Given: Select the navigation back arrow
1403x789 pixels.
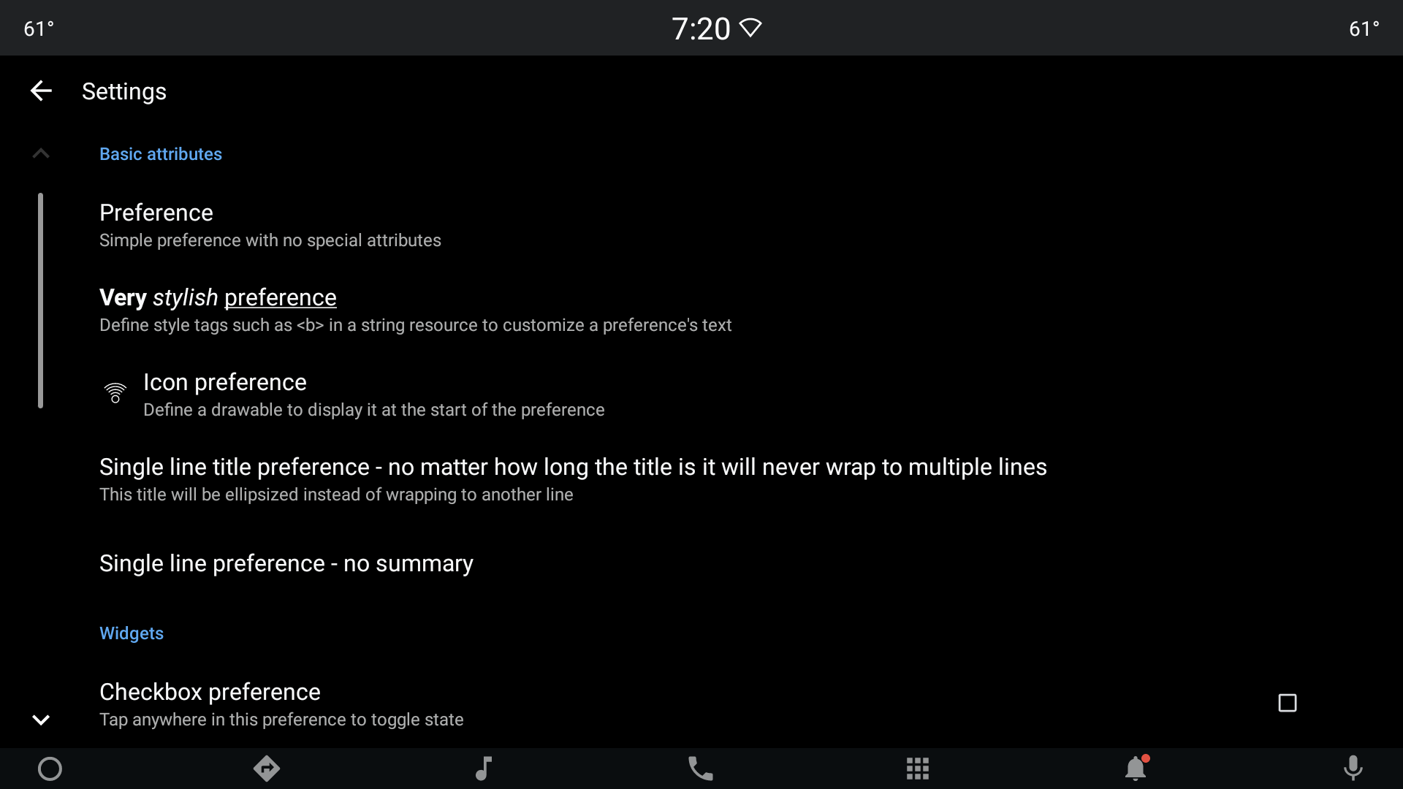Looking at the screenshot, I should (39, 91).
